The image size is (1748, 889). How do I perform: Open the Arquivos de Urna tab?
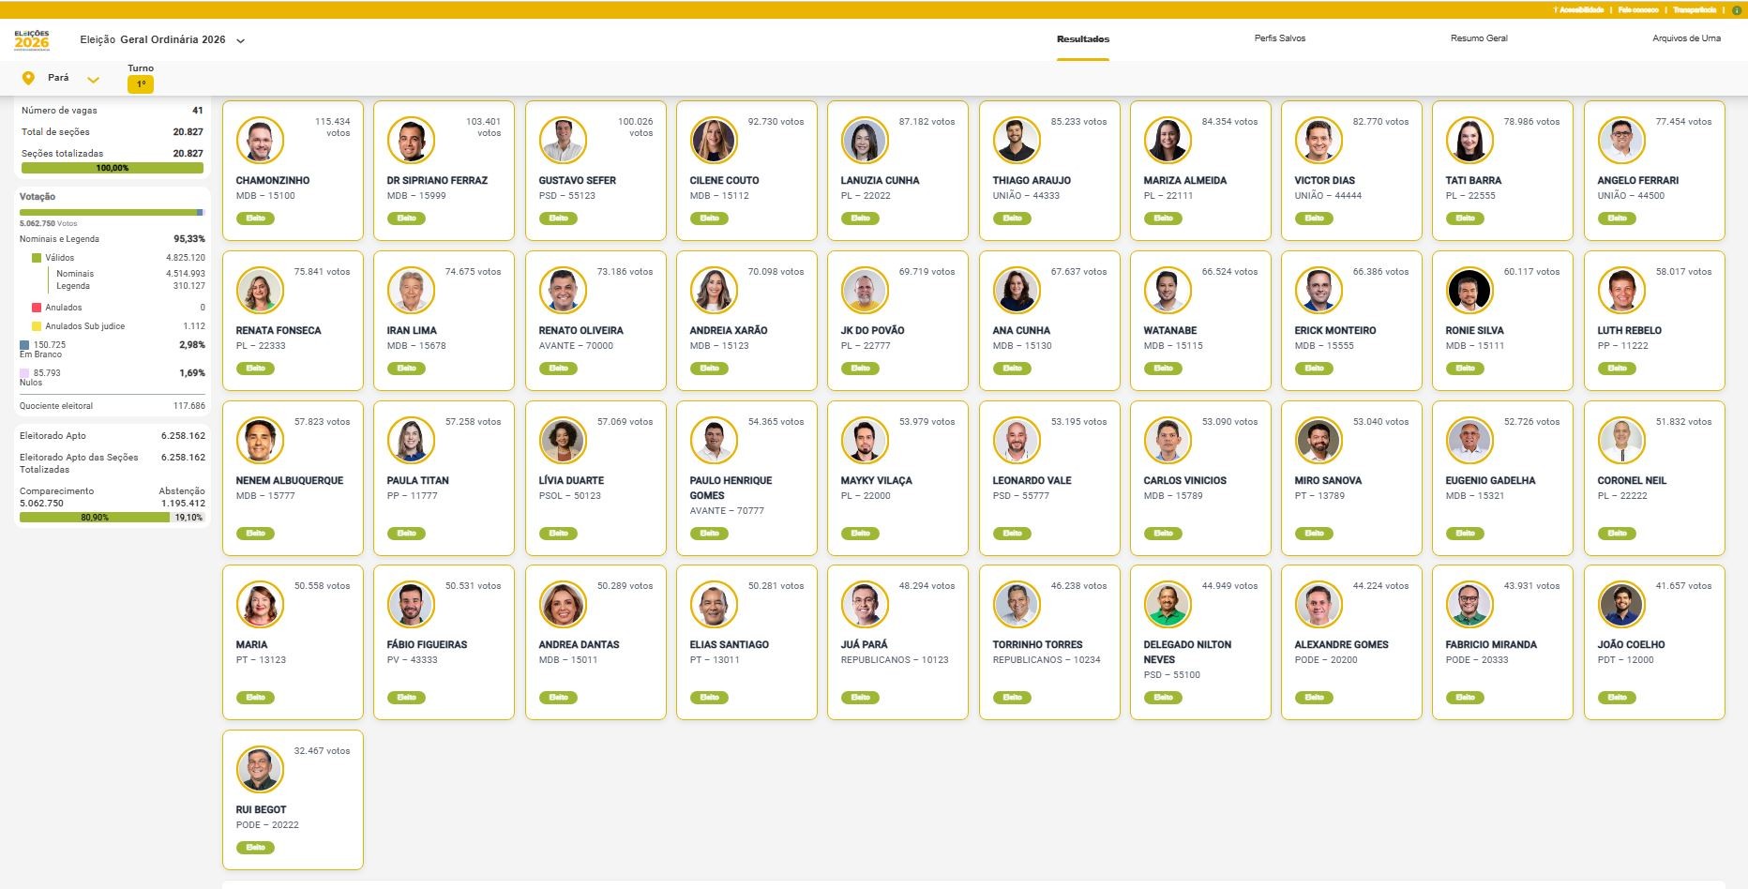1686,38
